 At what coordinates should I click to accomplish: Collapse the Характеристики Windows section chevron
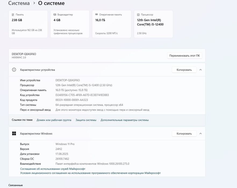coord(200,133)
